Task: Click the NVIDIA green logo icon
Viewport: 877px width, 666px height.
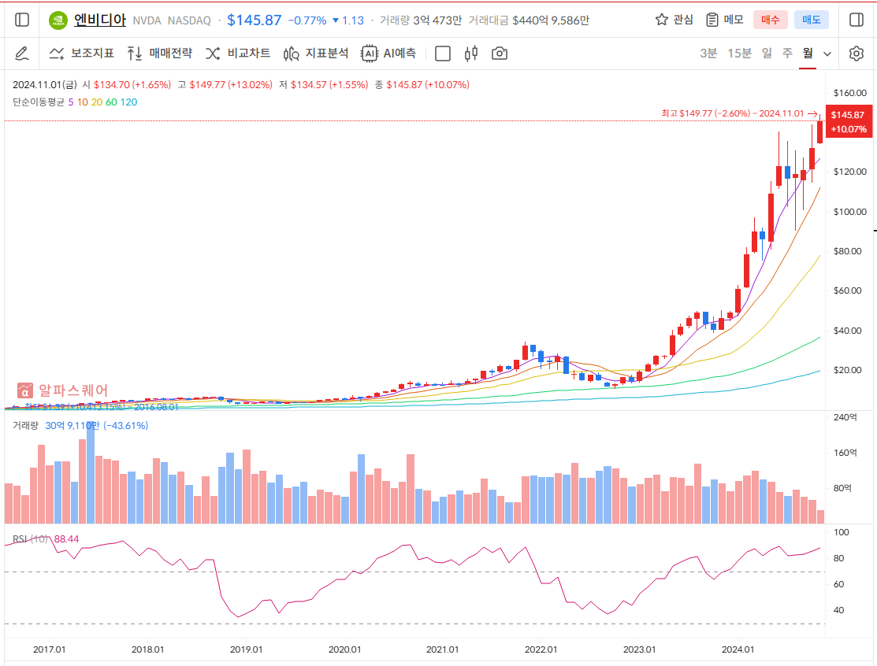Action: pyautogui.click(x=58, y=20)
